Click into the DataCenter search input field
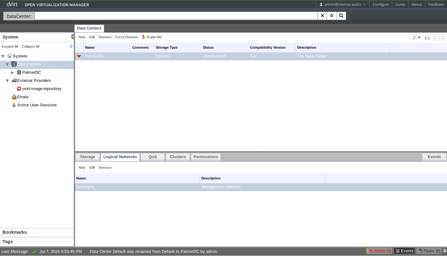Image resolution: width=447 pixels, height=256 pixels. click(x=176, y=16)
